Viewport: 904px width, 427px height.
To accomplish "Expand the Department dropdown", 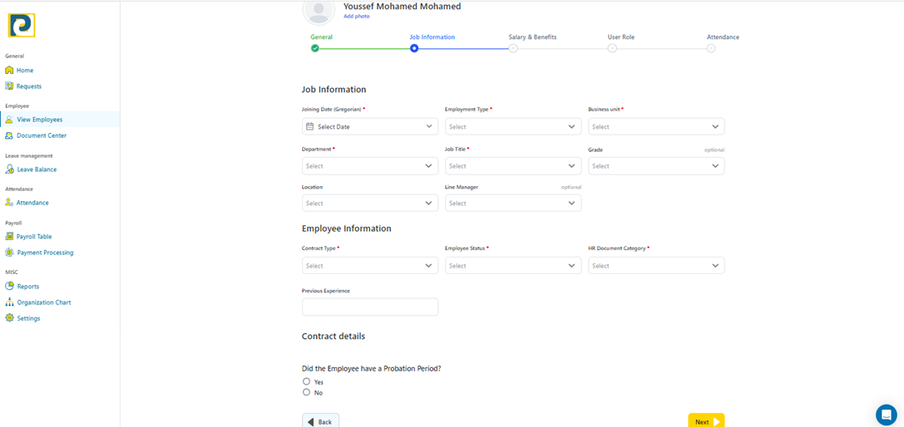I will (x=369, y=166).
